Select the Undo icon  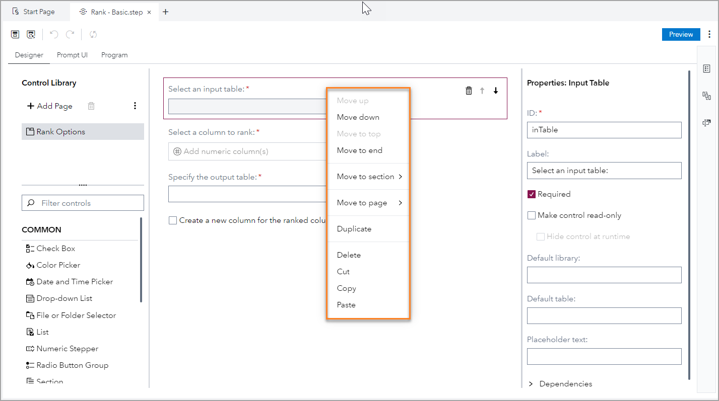[x=53, y=34]
